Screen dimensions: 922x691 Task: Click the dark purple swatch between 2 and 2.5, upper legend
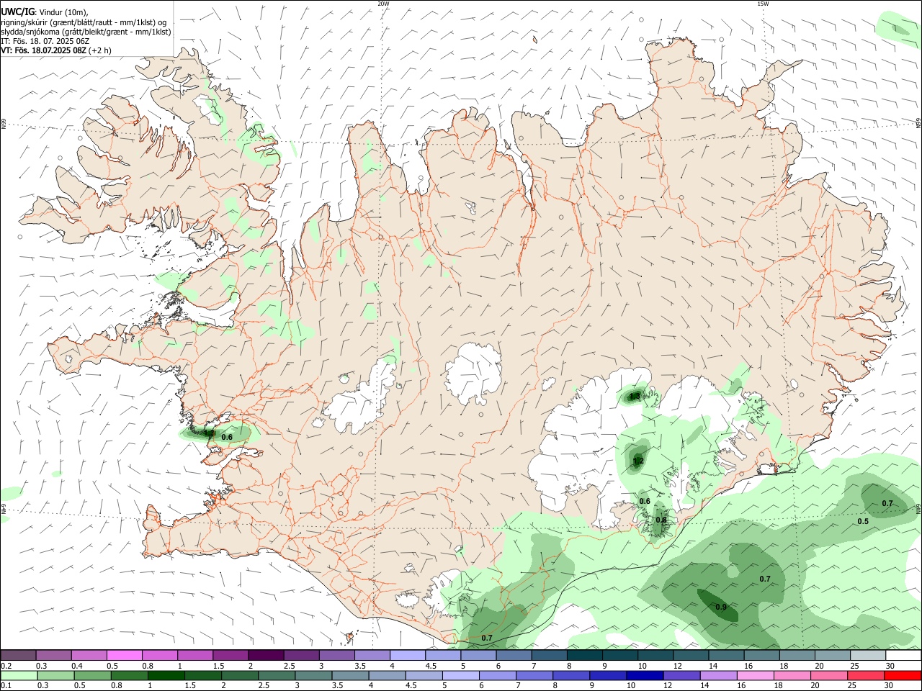coord(265,655)
